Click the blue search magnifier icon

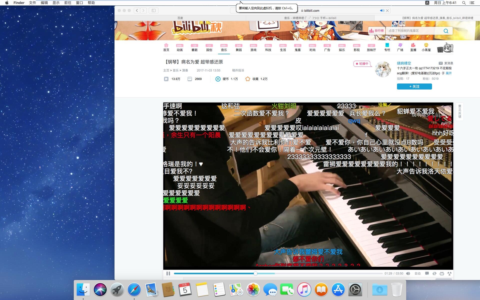[x=446, y=31]
